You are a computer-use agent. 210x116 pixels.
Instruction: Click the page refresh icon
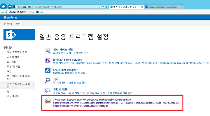(x=106, y=7)
